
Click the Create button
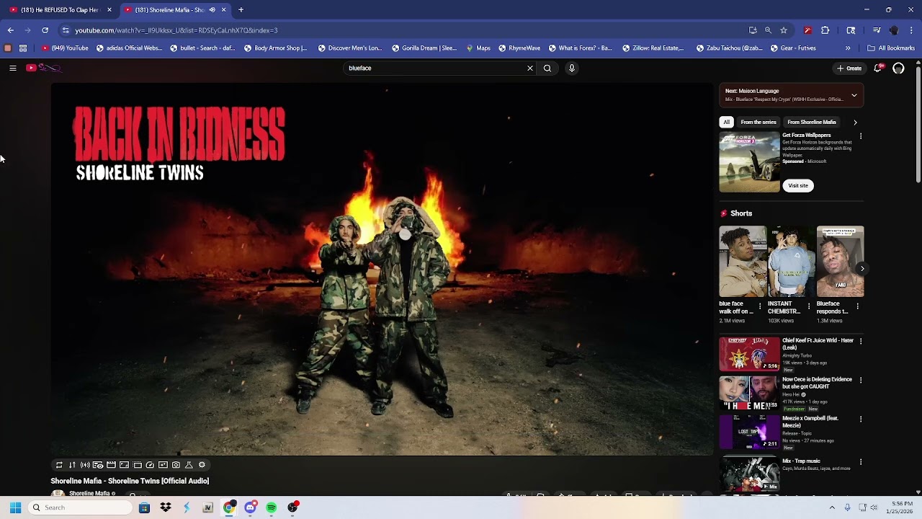pos(849,68)
